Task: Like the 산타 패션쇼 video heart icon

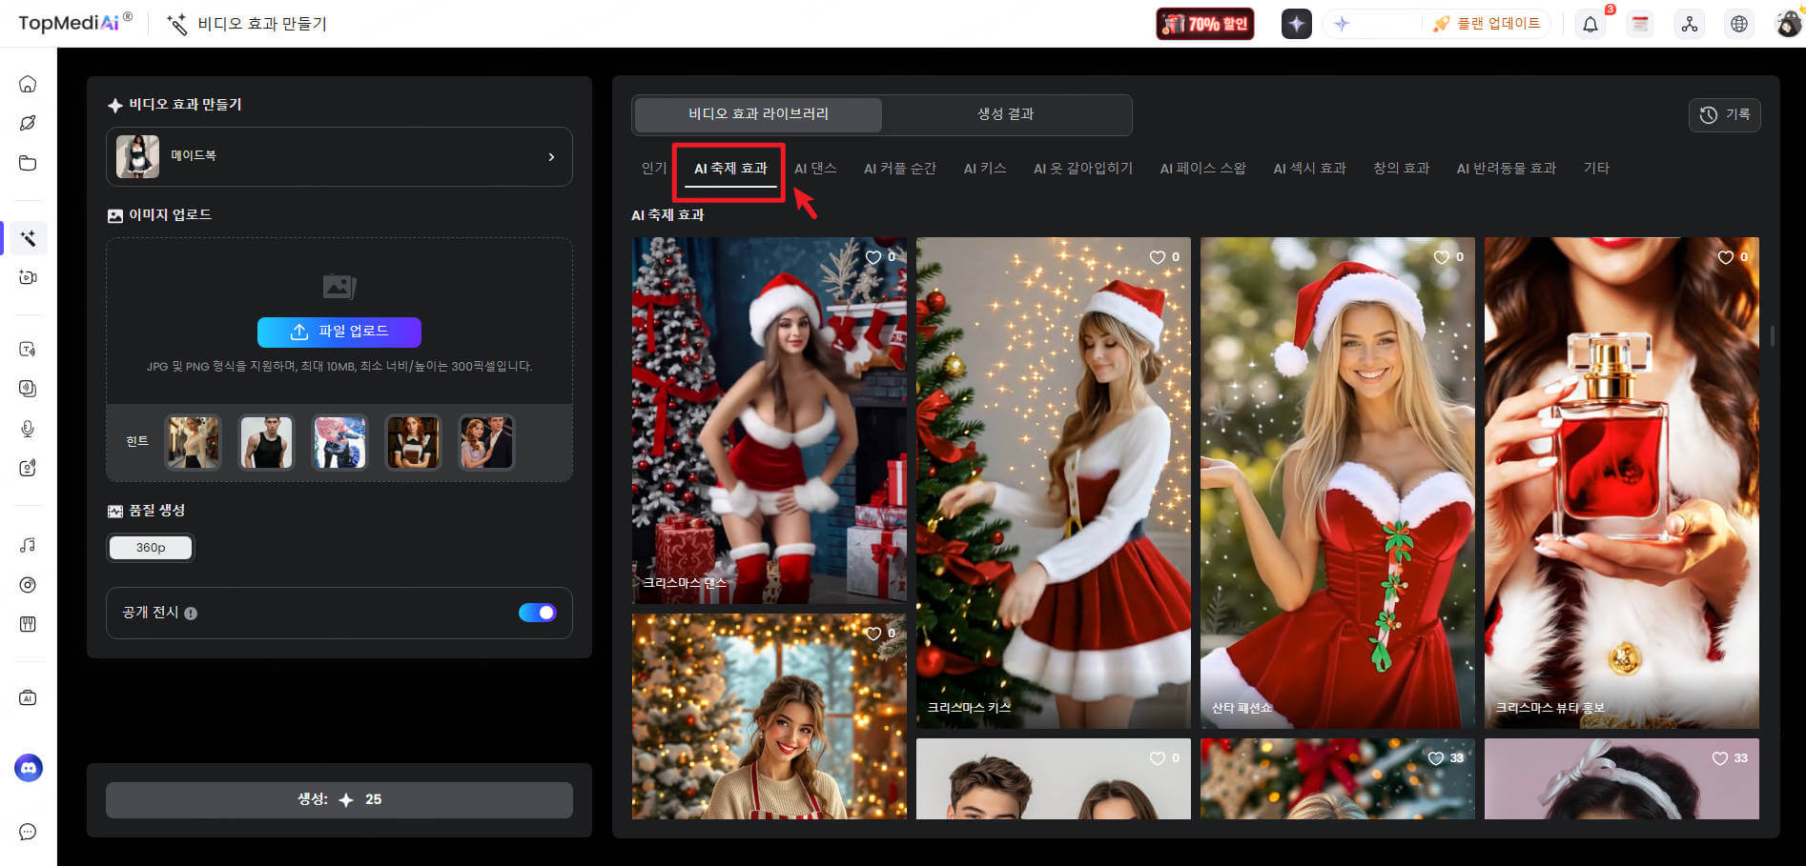Action: [x=1441, y=257]
